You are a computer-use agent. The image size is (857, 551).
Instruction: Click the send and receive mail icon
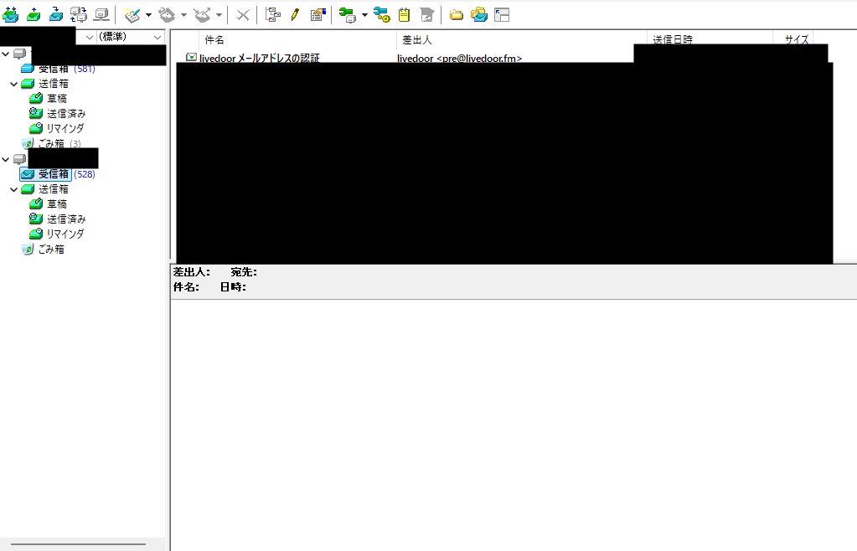tap(10, 15)
